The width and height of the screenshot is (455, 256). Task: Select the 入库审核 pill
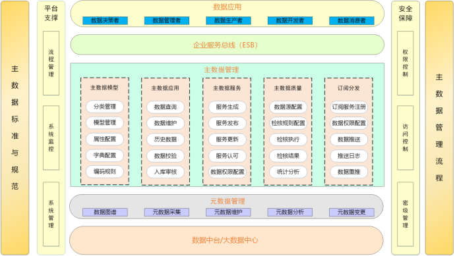point(166,172)
